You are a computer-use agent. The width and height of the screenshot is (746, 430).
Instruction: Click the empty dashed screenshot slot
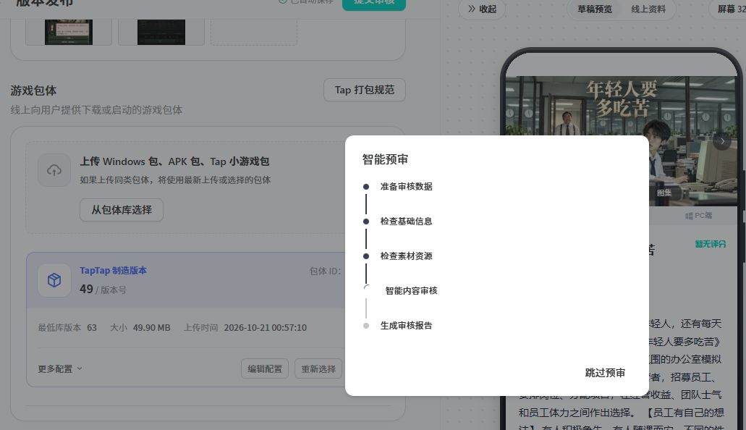tap(254, 33)
